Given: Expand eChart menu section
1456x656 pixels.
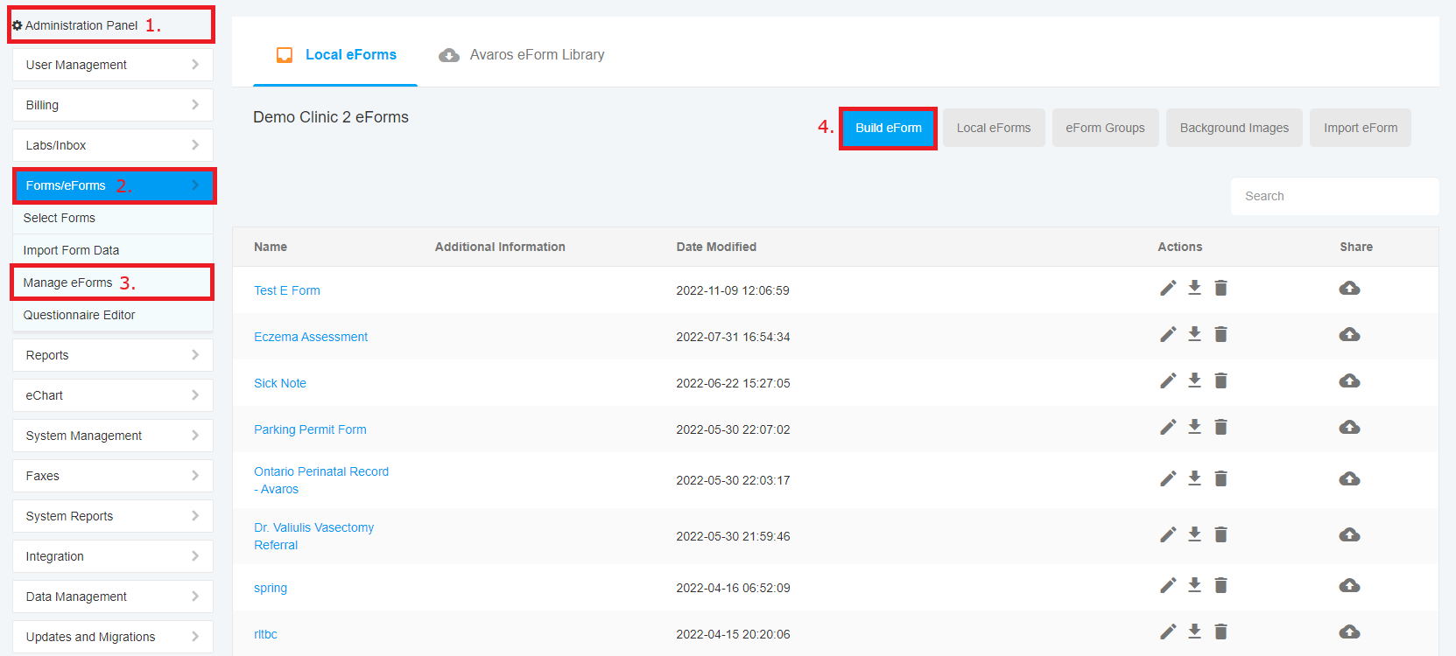Looking at the screenshot, I should 113,395.
